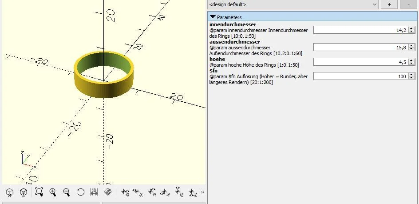Switch to the +Y axis view
Image resolution: width=419 pixels, height=204 pixels.
pos(152,192)
